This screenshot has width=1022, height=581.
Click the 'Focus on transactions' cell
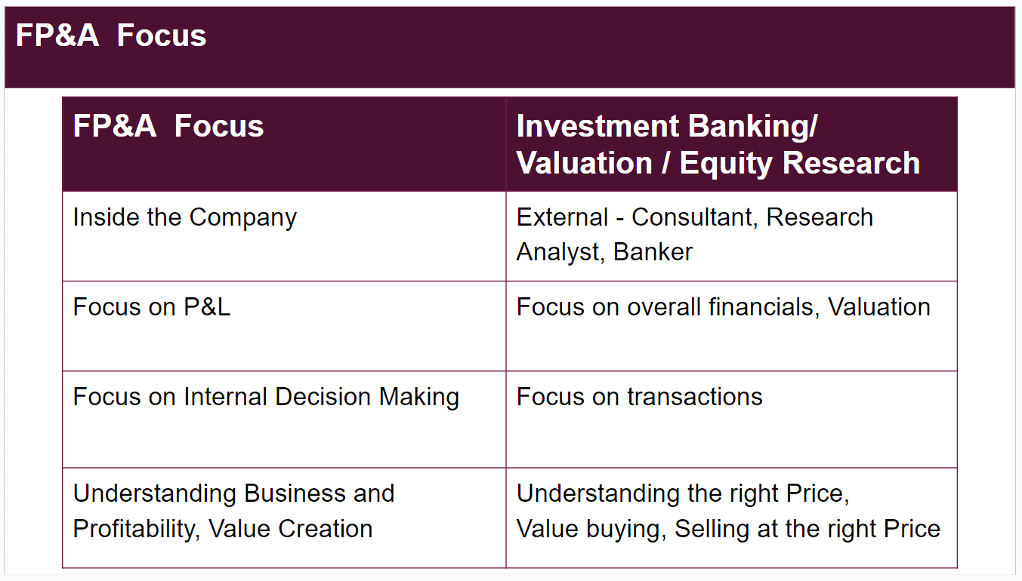(x=731, y=420)
